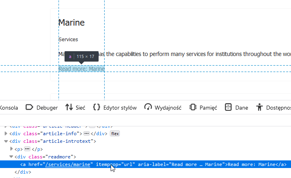Screen dimensions: 291x178
Task: Click the Read more: Marine link
Action: coord(81,69)
